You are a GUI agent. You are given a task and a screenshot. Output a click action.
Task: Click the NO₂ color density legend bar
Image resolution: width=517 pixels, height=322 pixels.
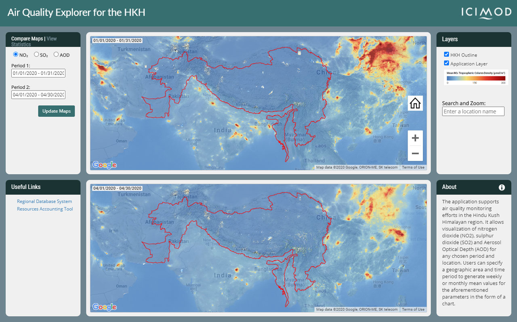476,78
